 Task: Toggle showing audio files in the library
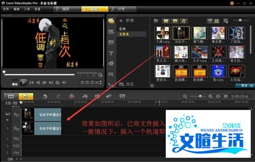tap(184, 21)
